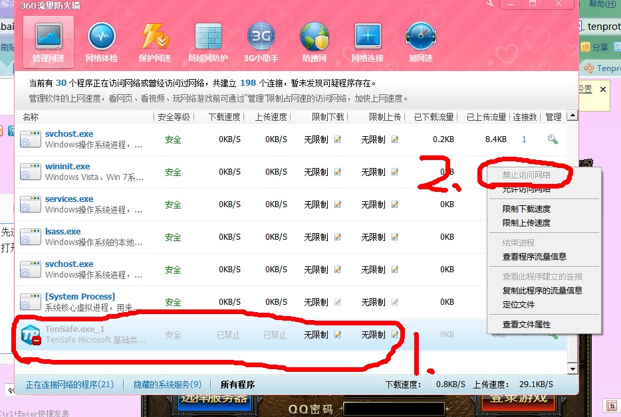Click the wininit.exe program icon
Screen dimensions: 621x417
pos(31,172)
